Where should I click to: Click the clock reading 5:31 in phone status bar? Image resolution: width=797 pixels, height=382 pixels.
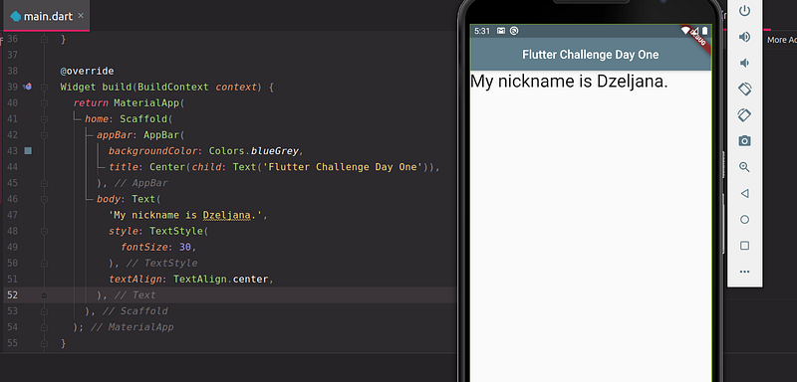tap(482, 31)
